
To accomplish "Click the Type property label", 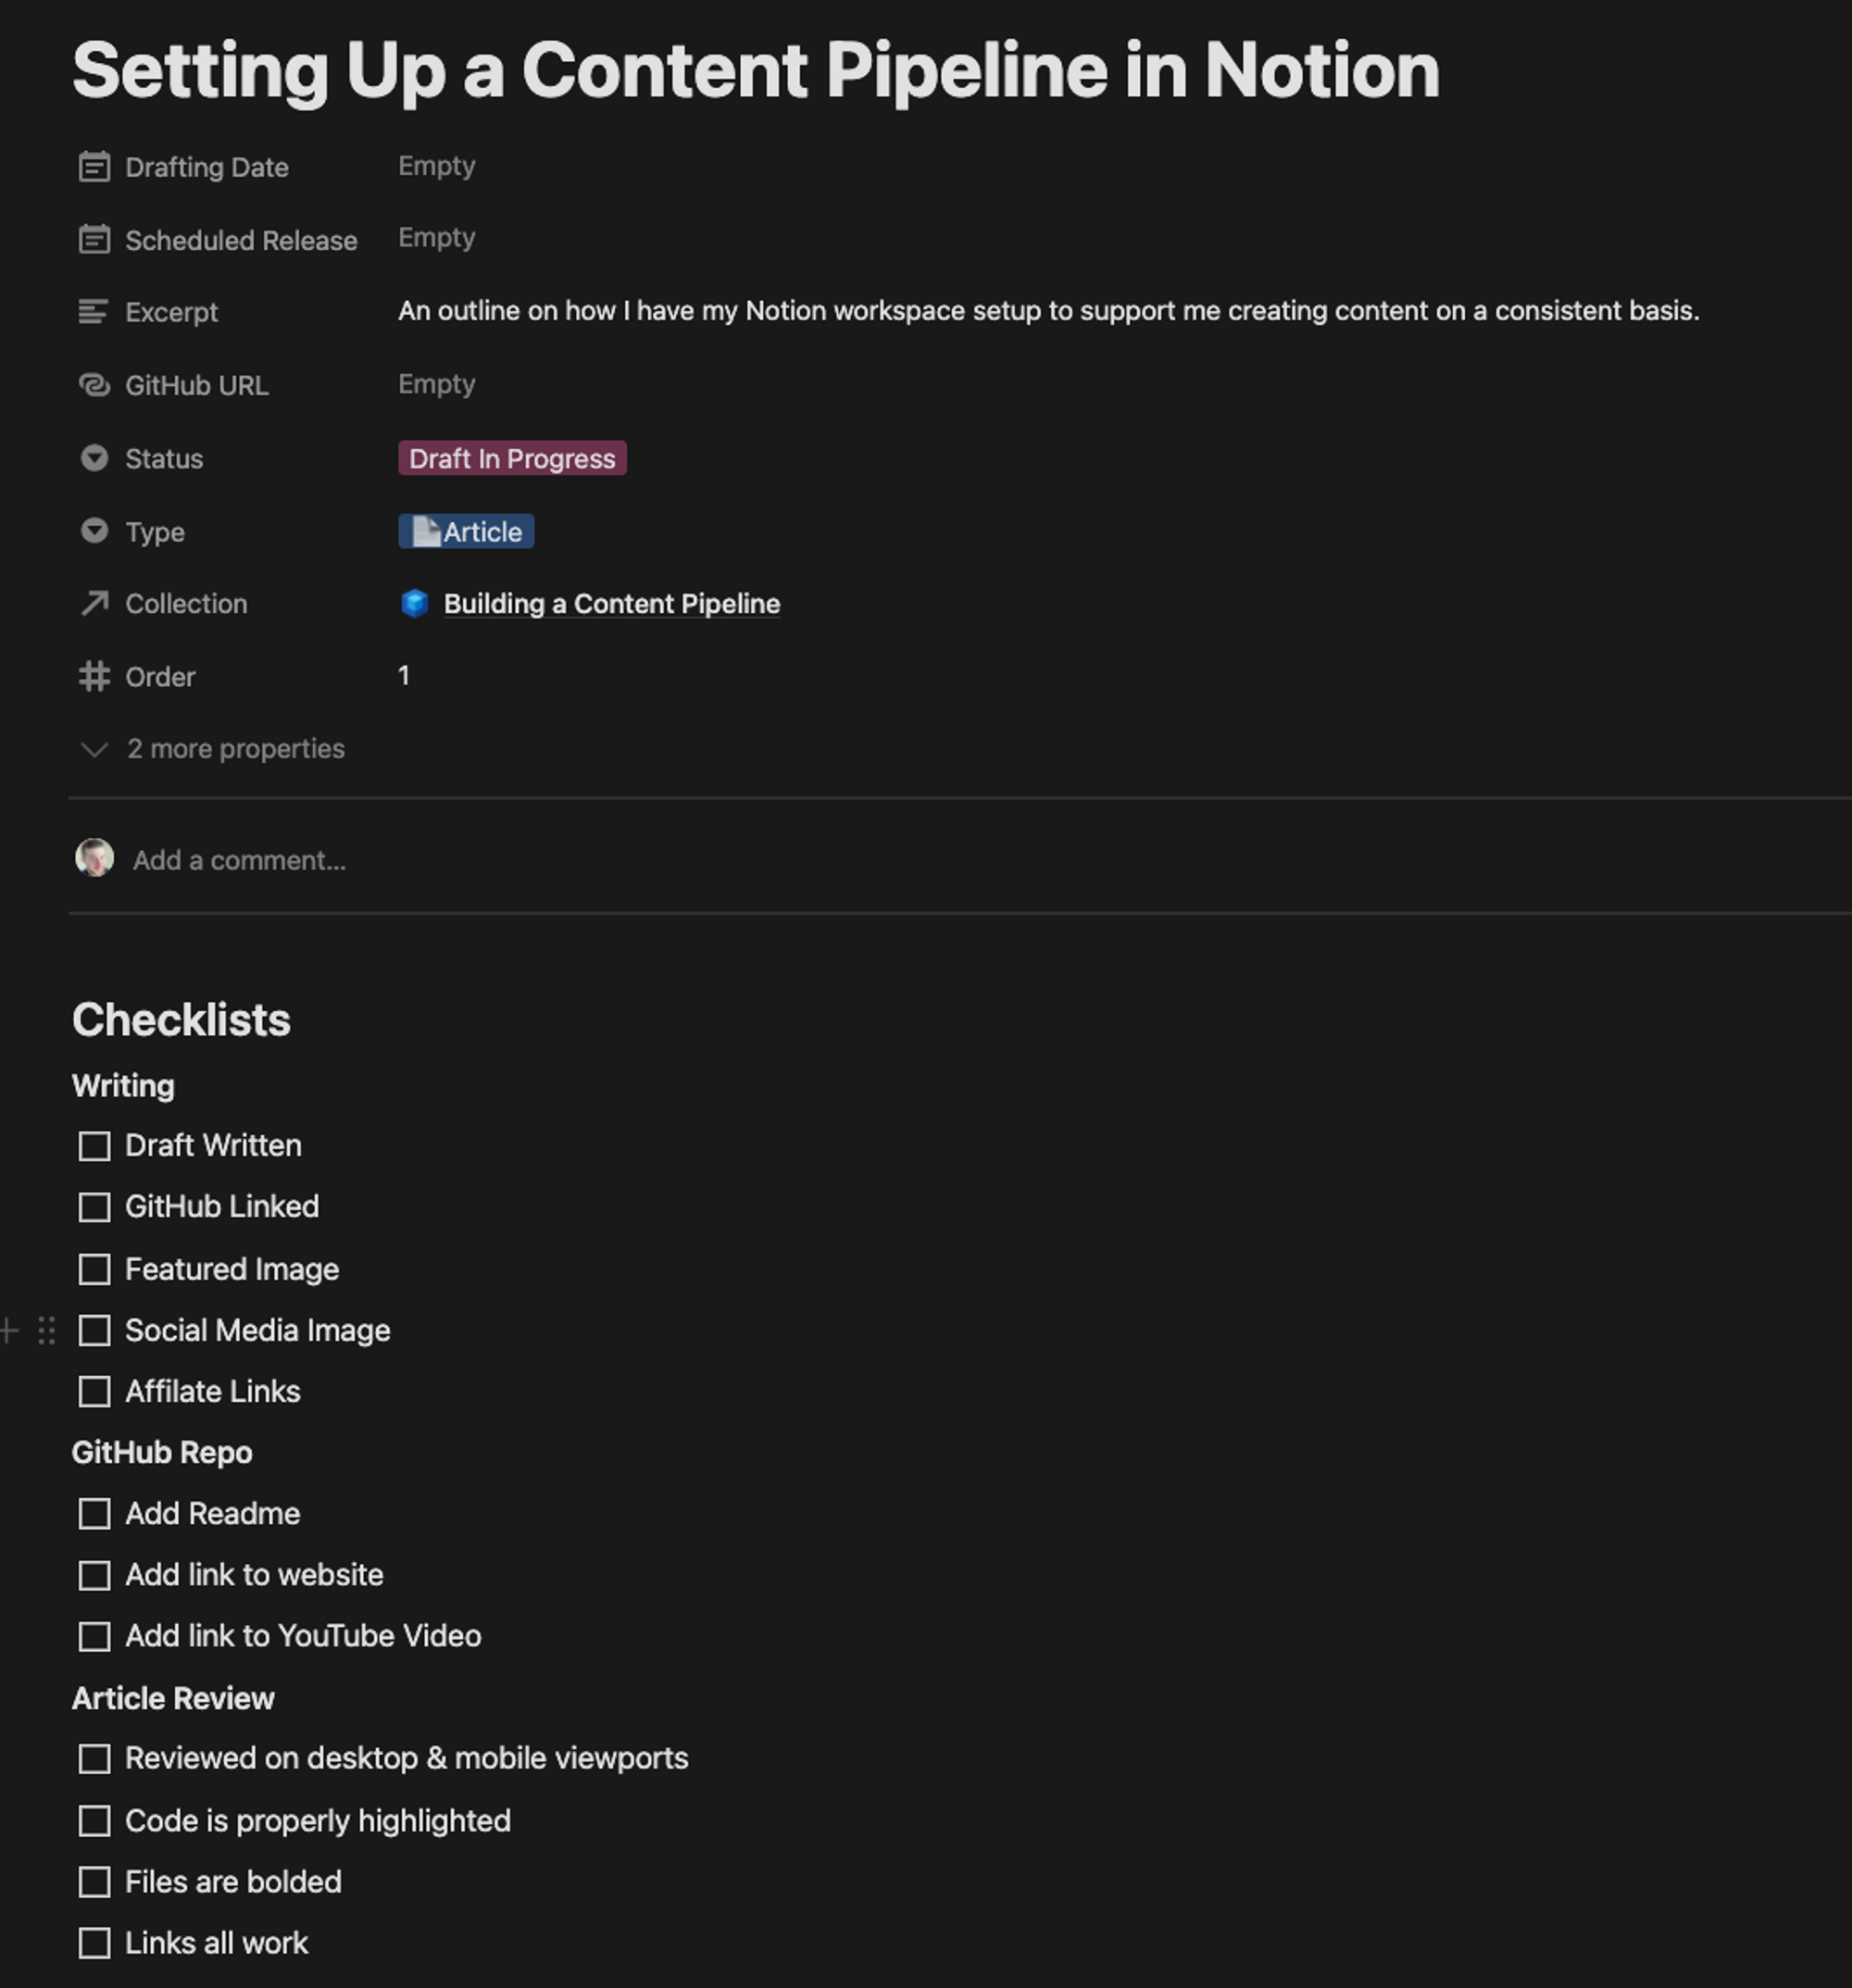I will click(x=155, y=532).
